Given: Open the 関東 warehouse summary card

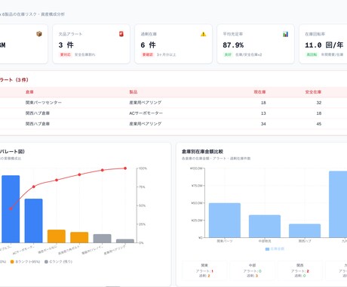Looking at the screenshot, I should (x=204, y=270).
